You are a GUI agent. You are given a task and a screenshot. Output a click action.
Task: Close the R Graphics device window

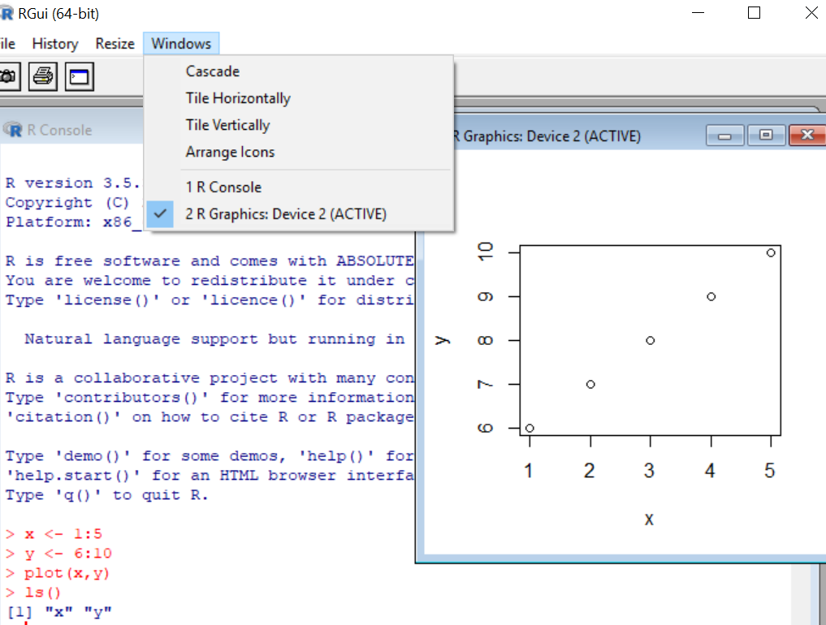[807, 136]
